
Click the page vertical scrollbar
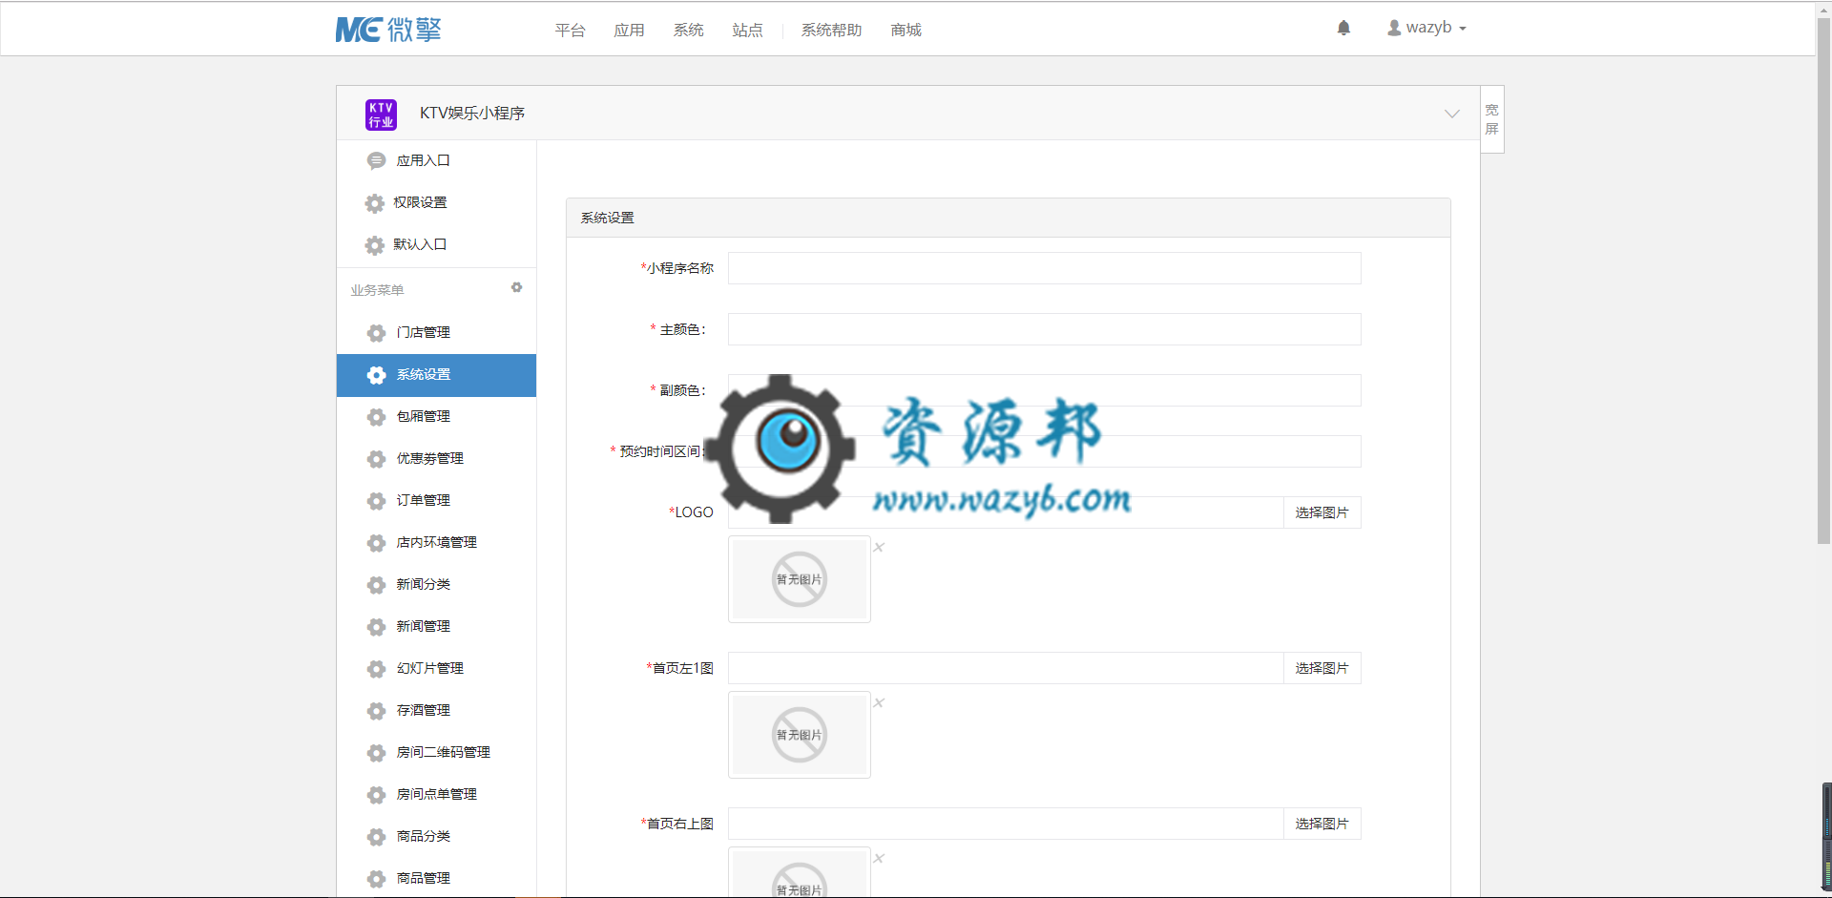(x=1823, y=281)
